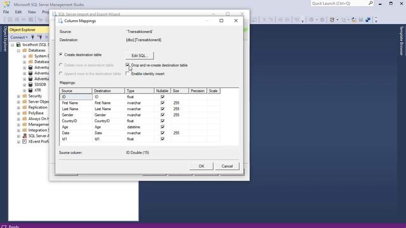Screen dimensions: 406x228
Task: Click the Server Objects folder icon
Action: pyautogui.click(x=25, y=101)
